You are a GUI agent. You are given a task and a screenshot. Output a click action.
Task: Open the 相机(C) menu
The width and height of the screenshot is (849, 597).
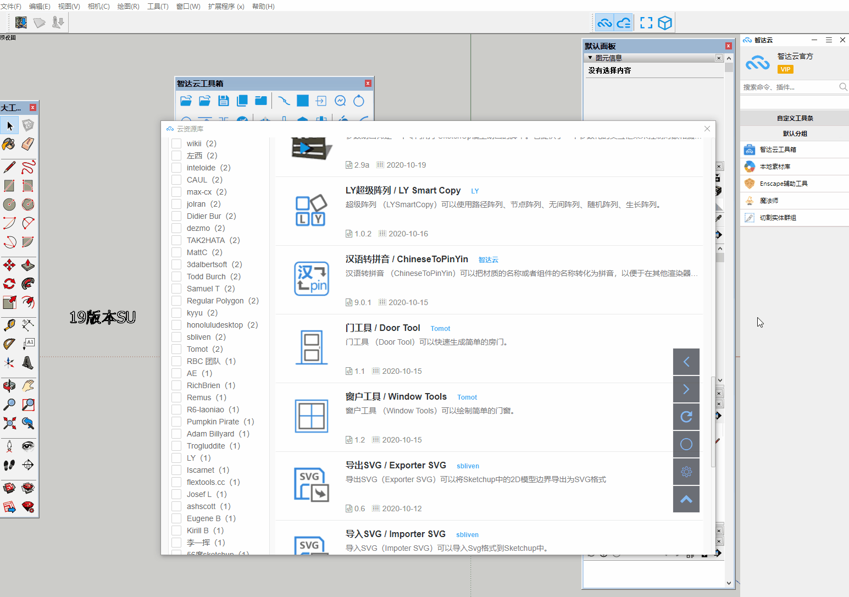[98, 6]
